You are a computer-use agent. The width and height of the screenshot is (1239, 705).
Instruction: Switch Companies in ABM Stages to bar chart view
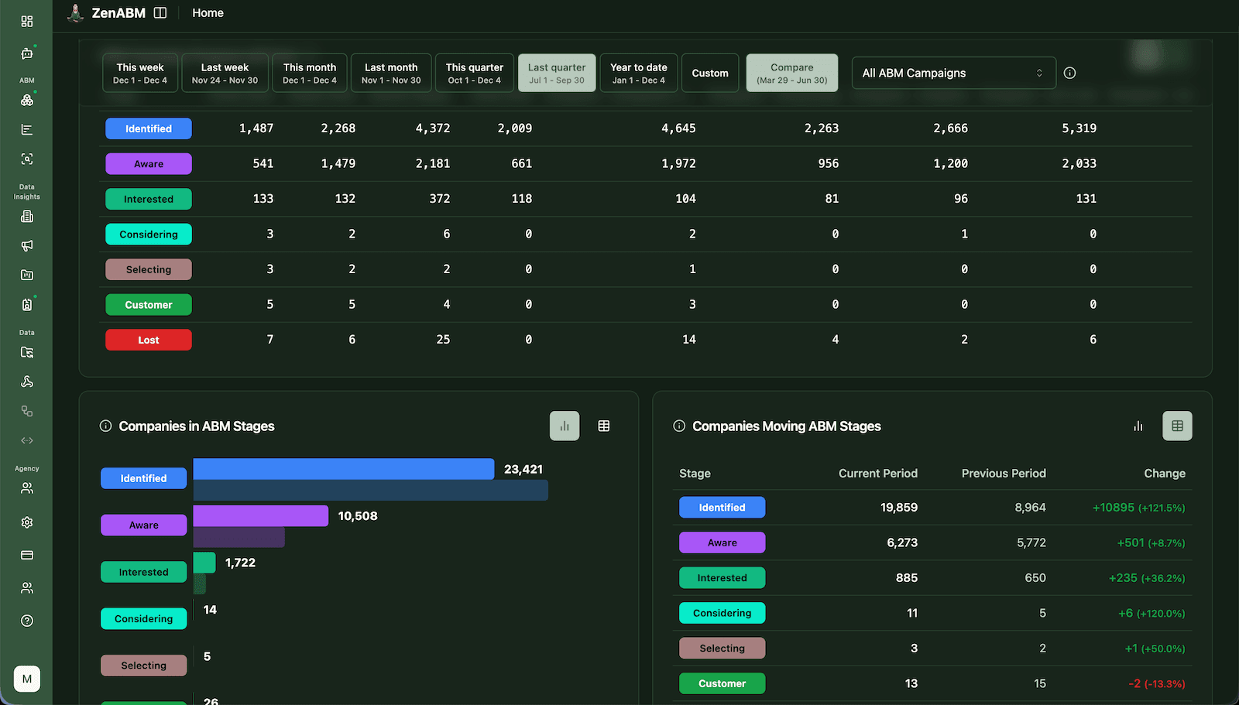(x=565, y=426)
